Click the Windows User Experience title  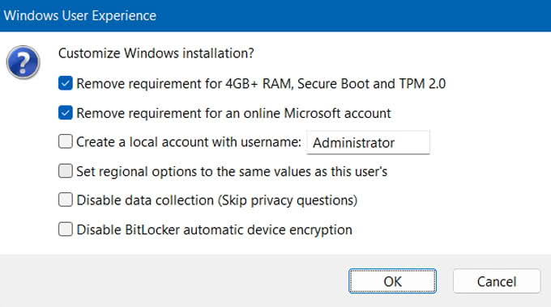point(79,16)
